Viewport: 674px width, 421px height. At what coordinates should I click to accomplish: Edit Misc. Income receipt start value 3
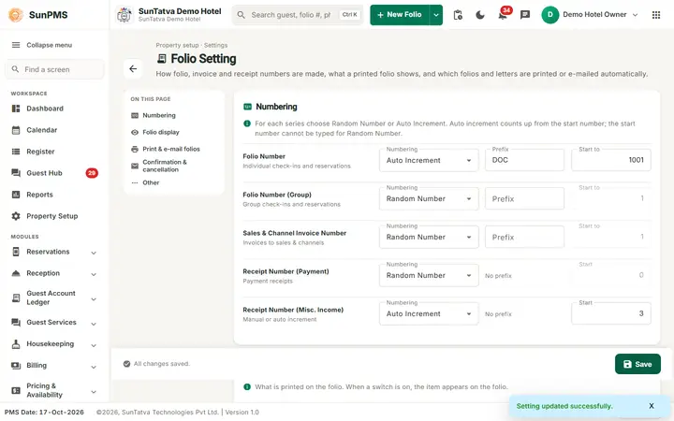(610, 313)
